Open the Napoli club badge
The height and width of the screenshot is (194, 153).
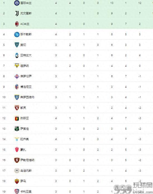(x=17, y=34)
